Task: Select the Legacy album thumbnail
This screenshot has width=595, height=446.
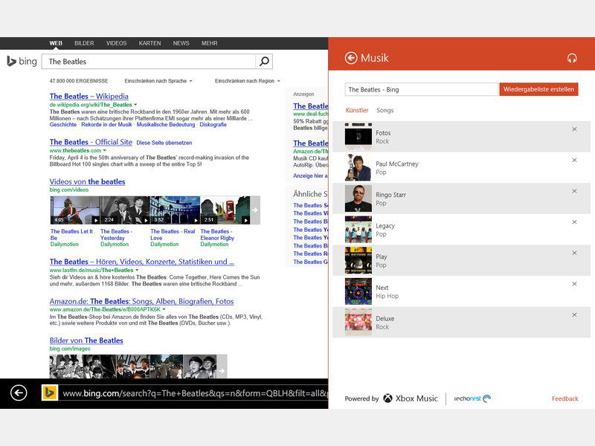Action: [358, 230]
